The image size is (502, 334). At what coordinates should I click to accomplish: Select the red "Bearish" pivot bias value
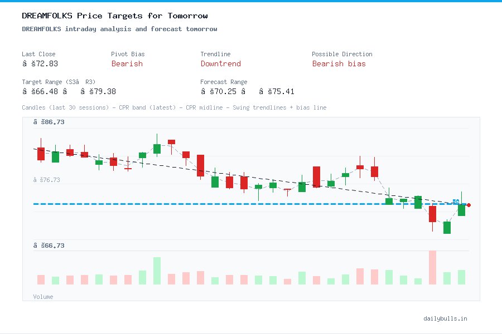(127, 63)
